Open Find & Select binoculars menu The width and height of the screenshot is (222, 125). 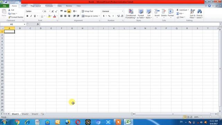point(199,14)
